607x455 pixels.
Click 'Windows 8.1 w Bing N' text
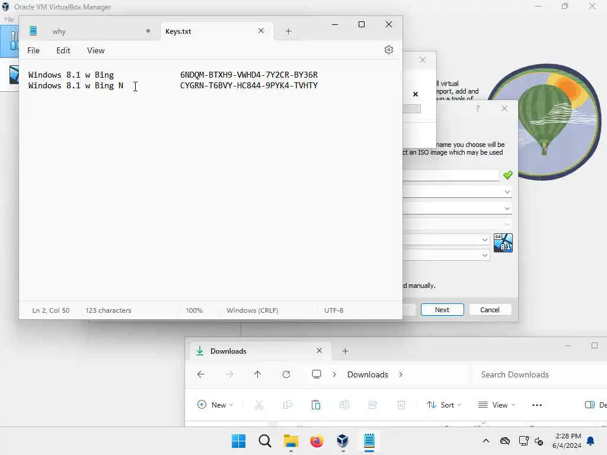coord(75,85)
